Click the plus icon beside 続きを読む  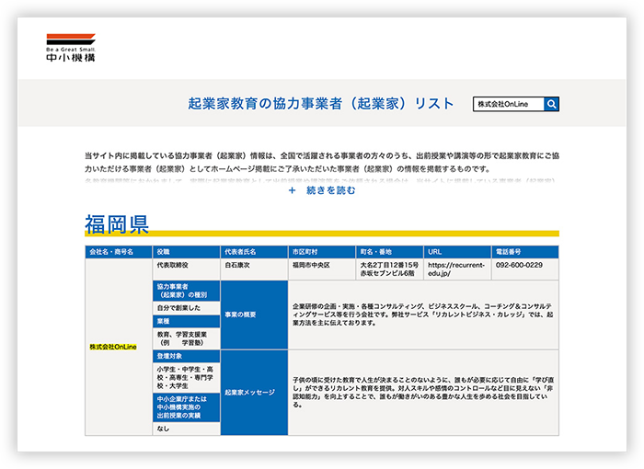[x=293, y=190]
